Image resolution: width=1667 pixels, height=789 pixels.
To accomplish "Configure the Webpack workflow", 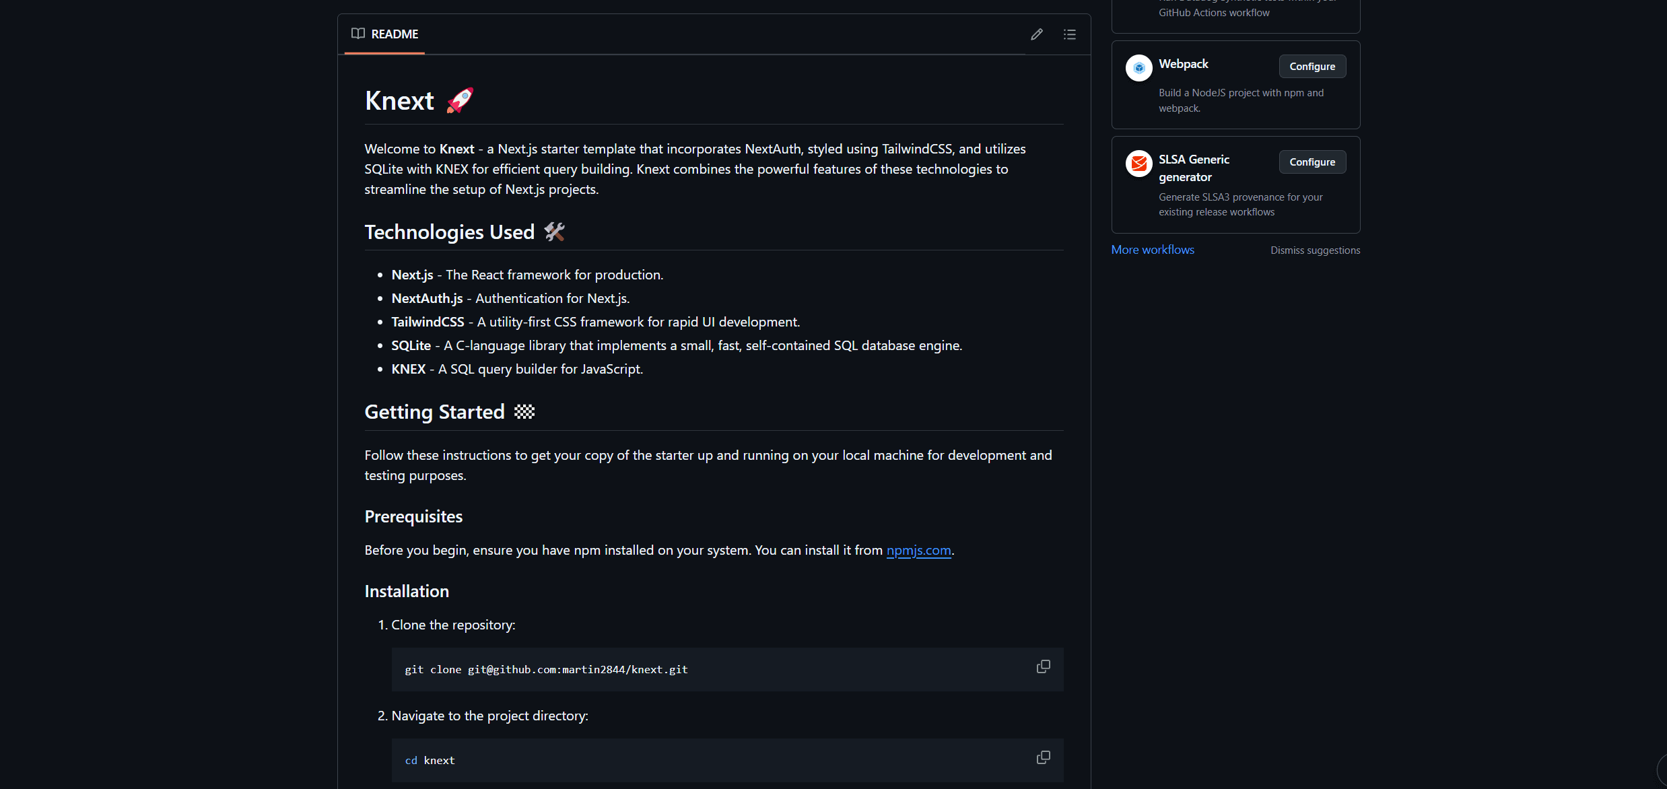I will pyautogui.click(x=1312, y=67).
